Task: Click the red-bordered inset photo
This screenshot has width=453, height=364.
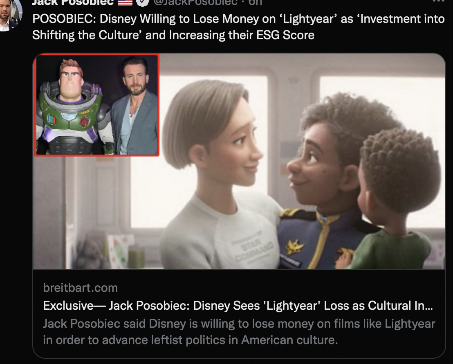Action: pyautogui.click(x=97, y=105)
